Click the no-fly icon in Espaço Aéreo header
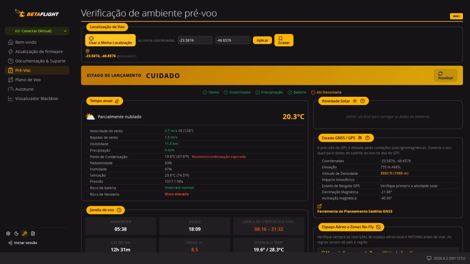 379,227
